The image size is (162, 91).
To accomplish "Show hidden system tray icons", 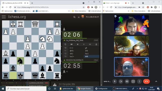I will pyautogui.click(x=137, y=89).
